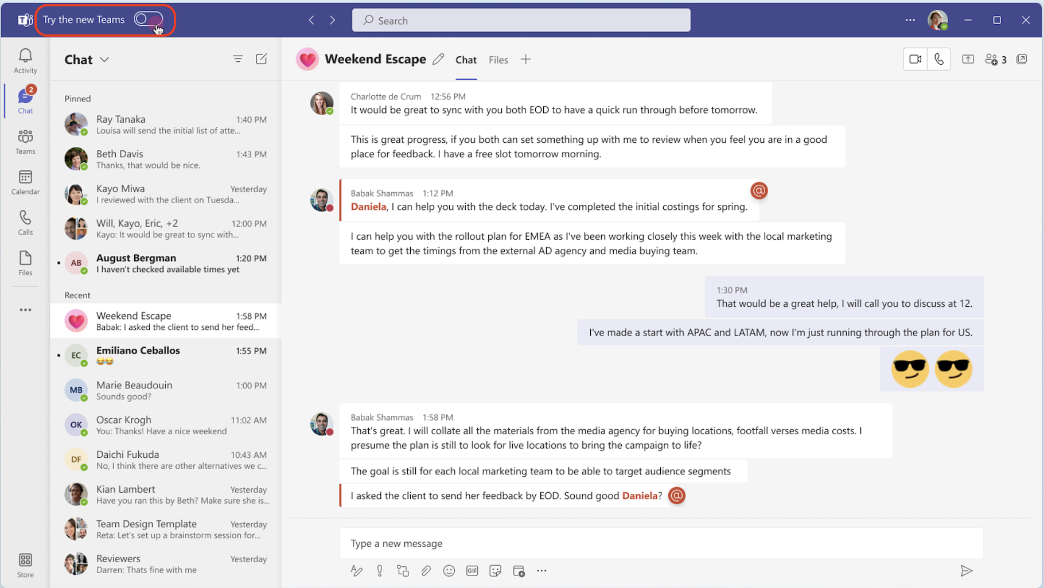Open the Teams icon in sidebar
This screenshot has height=588, width=1044.
click(x=25, y=142)
